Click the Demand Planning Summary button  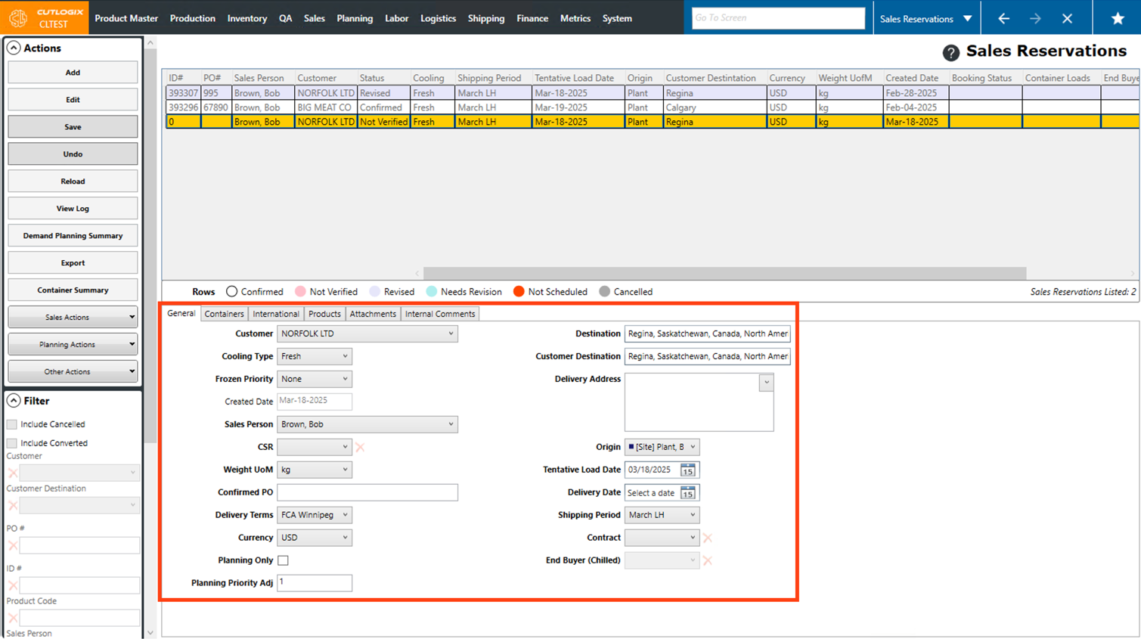coord(73,236)
